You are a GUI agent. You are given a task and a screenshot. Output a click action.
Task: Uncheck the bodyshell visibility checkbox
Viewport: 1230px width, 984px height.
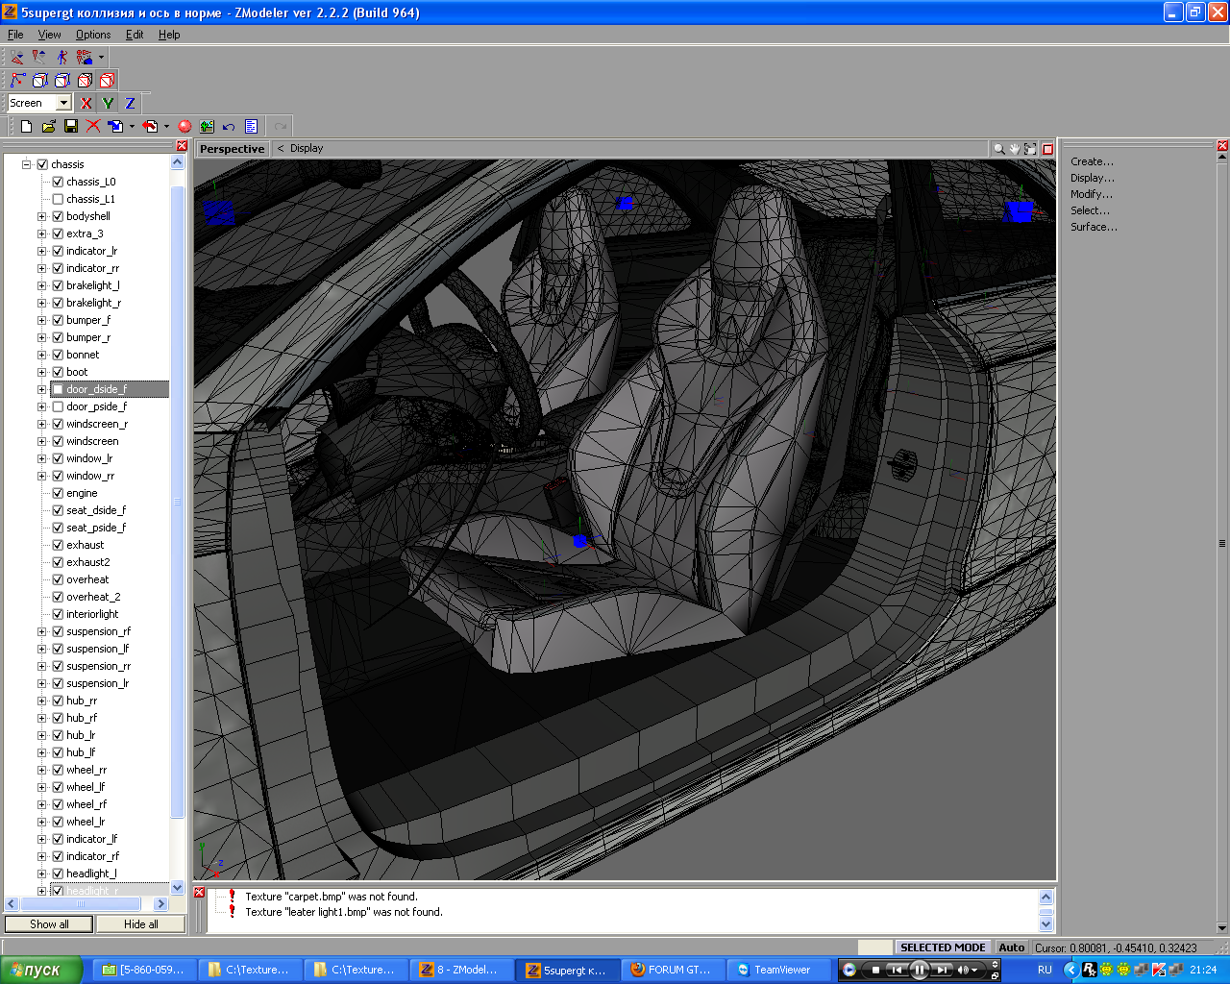pos(58,216)
